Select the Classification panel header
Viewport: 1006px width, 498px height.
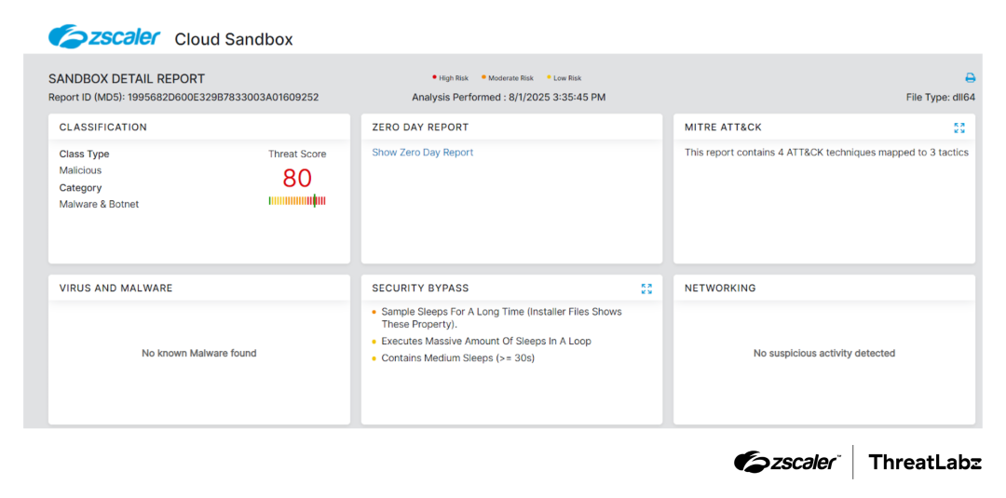(103, 128)
